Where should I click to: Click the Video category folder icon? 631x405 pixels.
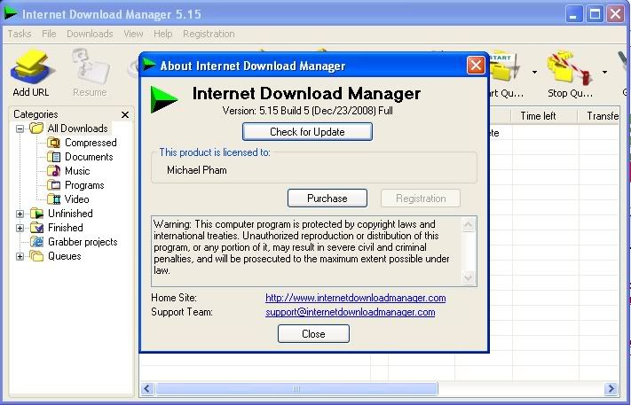pyautogui.click(x=53, y=199)
